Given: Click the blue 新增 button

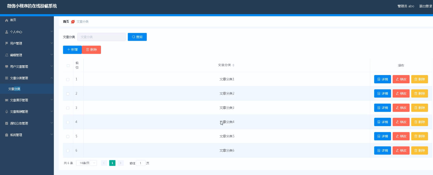Looking at the screenshot, I should pos(72,50).
